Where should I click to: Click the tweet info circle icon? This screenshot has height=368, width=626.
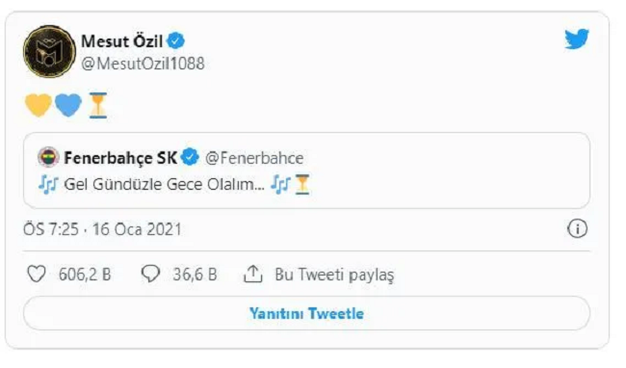click(x=577, y=229)
